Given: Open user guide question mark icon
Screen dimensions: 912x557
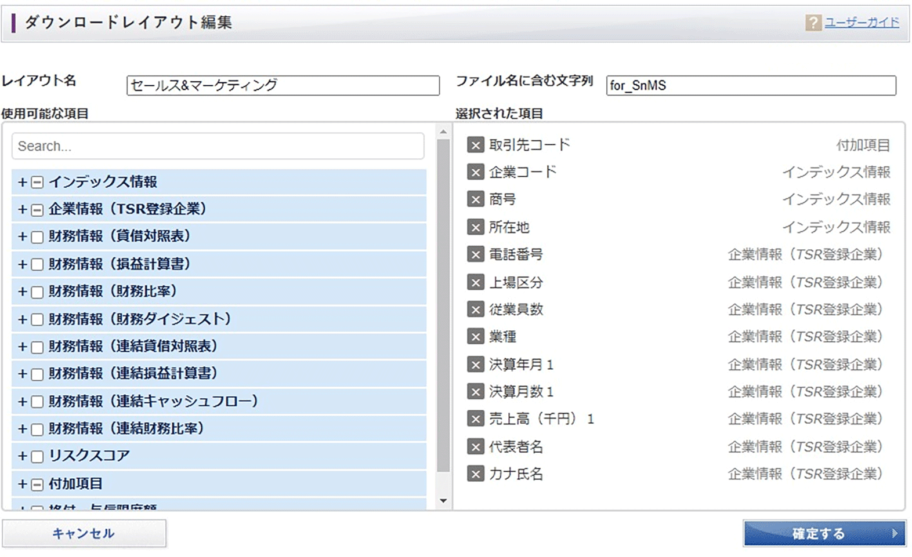Looking at the screenshot, I should [813, 23].
